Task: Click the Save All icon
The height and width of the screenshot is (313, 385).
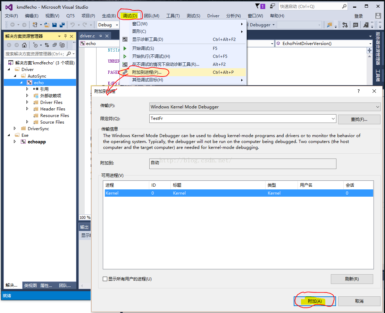Action: tap(62, 25)
